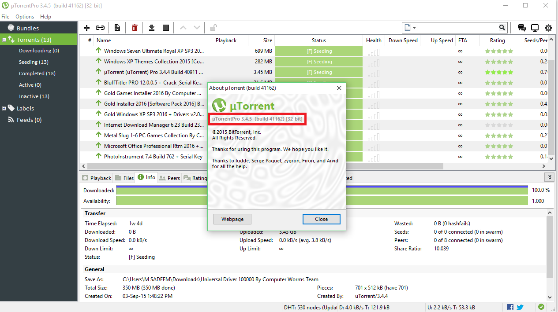Click the Webpage button in About dialog
This screenshot has height=312, width=558.
click(x=232, y=219)
